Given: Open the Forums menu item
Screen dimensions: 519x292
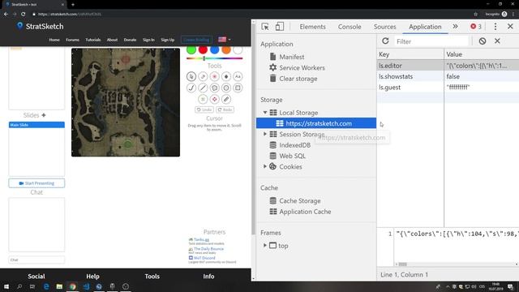Looking at the screenshot, I should [x=72, y=40].
